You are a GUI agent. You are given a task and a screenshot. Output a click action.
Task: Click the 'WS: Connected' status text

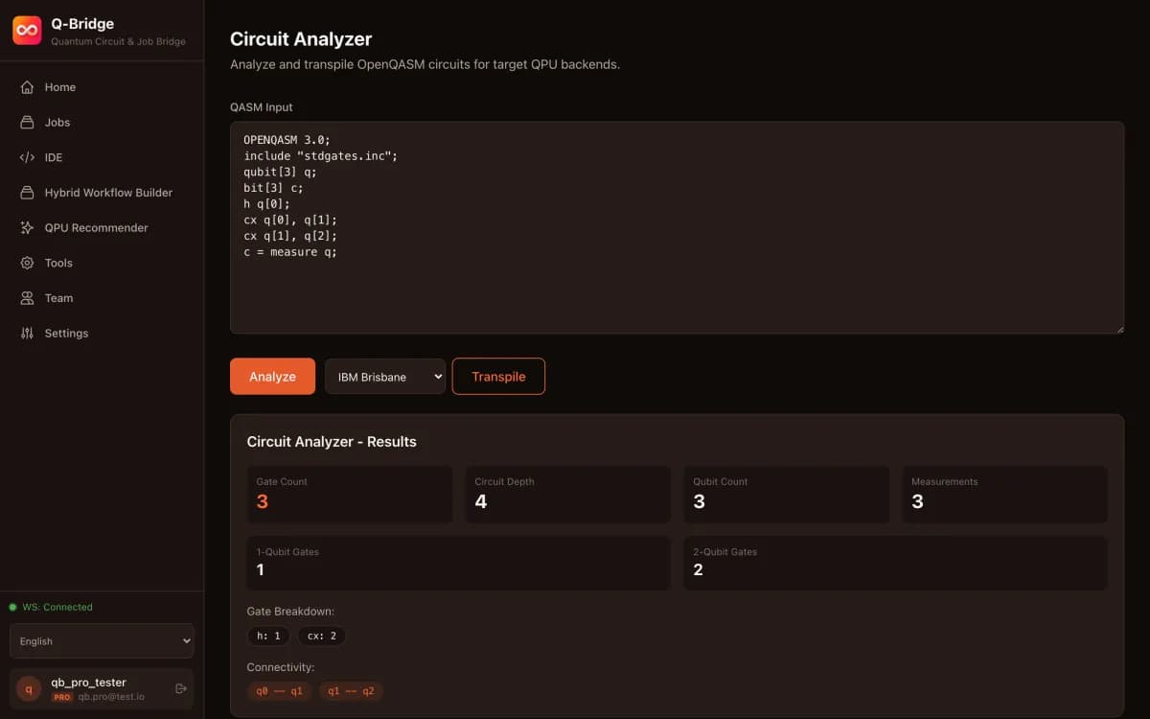coord(57,607)
